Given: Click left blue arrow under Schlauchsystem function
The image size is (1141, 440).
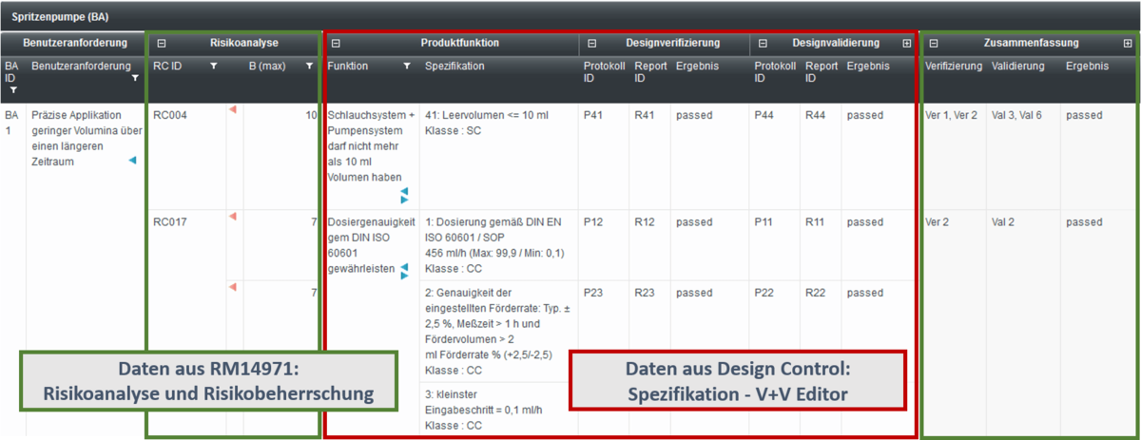Looking at the screenshot, I should (x=404, y=191).
